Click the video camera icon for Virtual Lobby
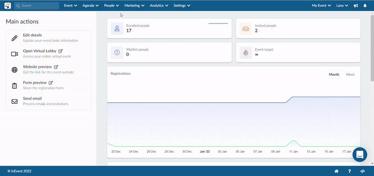The width and height of the screenshot is (374, 176). [14, 54]
